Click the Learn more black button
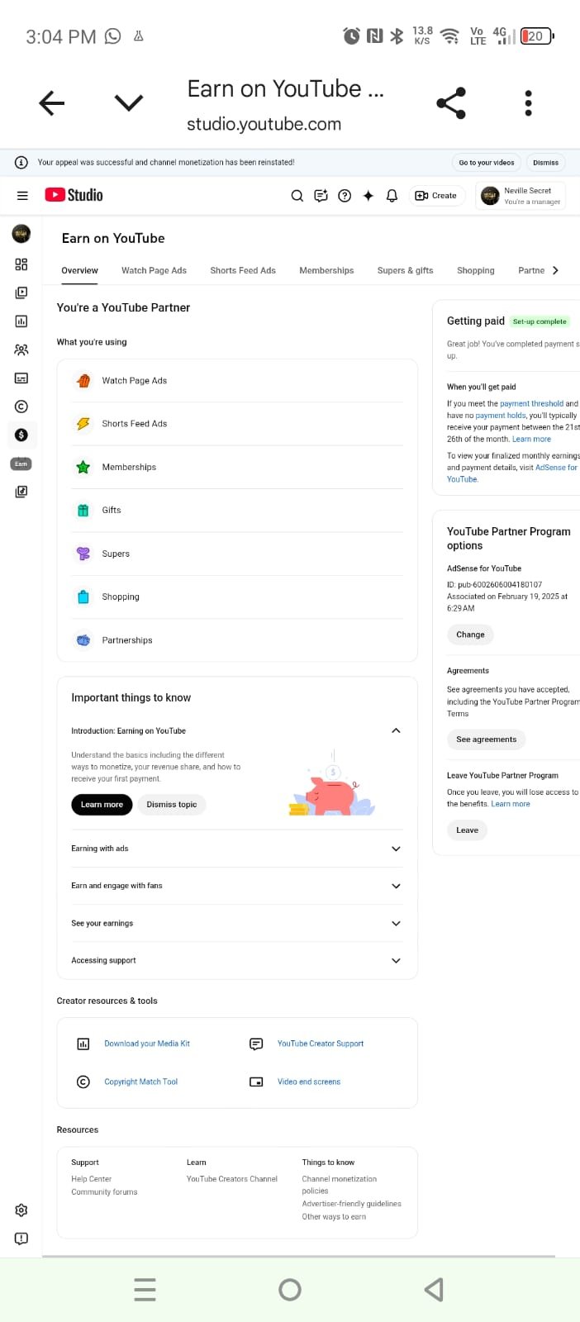Image resolution: width=580 pixels, height=1322 pixels. pyautogui.click(x=102, y=805)
